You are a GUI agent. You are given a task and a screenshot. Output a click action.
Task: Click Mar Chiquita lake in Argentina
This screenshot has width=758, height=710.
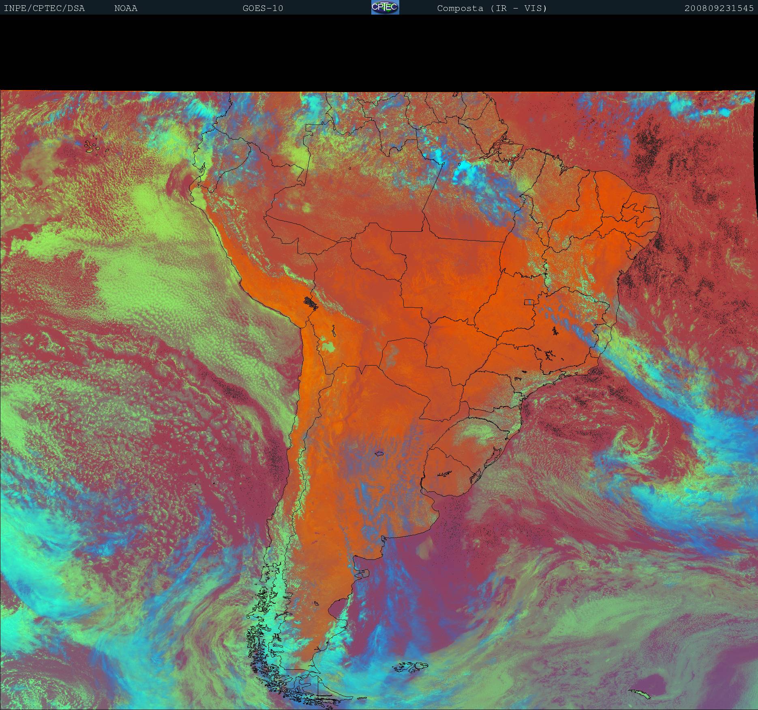379,454
